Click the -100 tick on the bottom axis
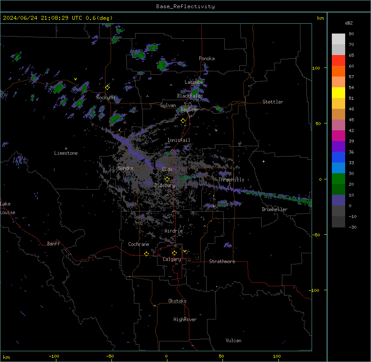Screen dimensions: 371x362 54,356
